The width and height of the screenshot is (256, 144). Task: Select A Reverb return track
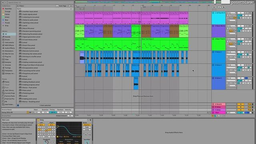[219, 104]
